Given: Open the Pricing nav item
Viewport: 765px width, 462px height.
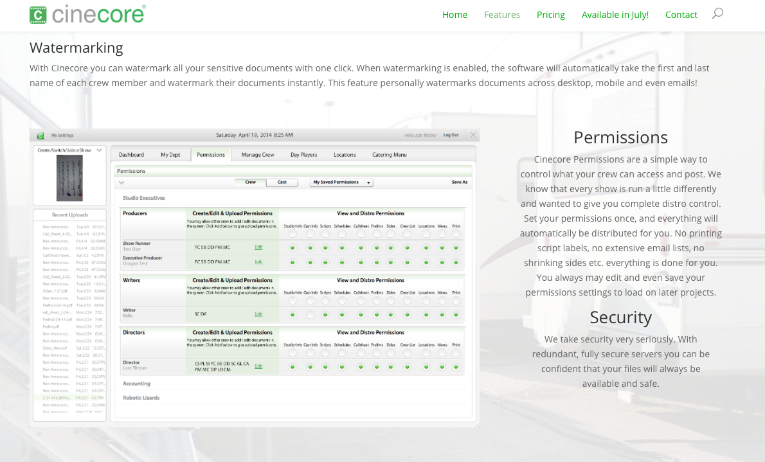Looking at the screenshot, I should coord(551,15).
